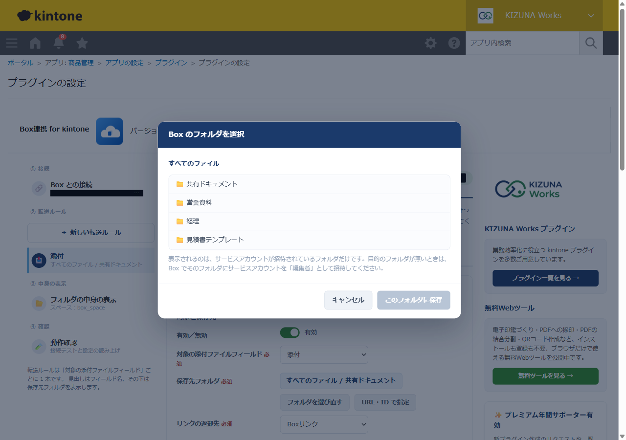Click the ポータル breadcrumb link

pyautogui.click(x=21, y=63)
